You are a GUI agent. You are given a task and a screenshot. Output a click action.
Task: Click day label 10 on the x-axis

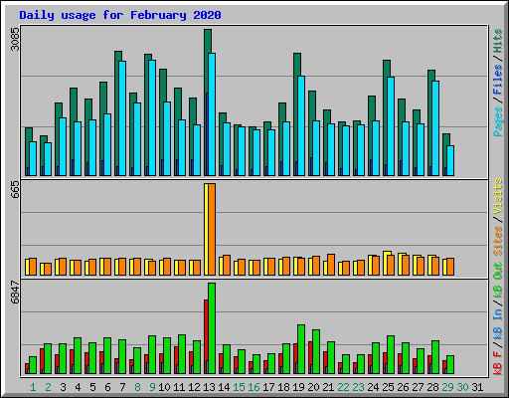(x=164, y=387)
